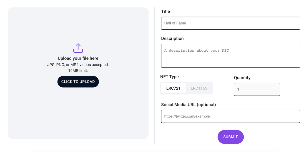Viewport: 308px width, 152px height.
Task: Click the Quantity label
Action: 242,78
